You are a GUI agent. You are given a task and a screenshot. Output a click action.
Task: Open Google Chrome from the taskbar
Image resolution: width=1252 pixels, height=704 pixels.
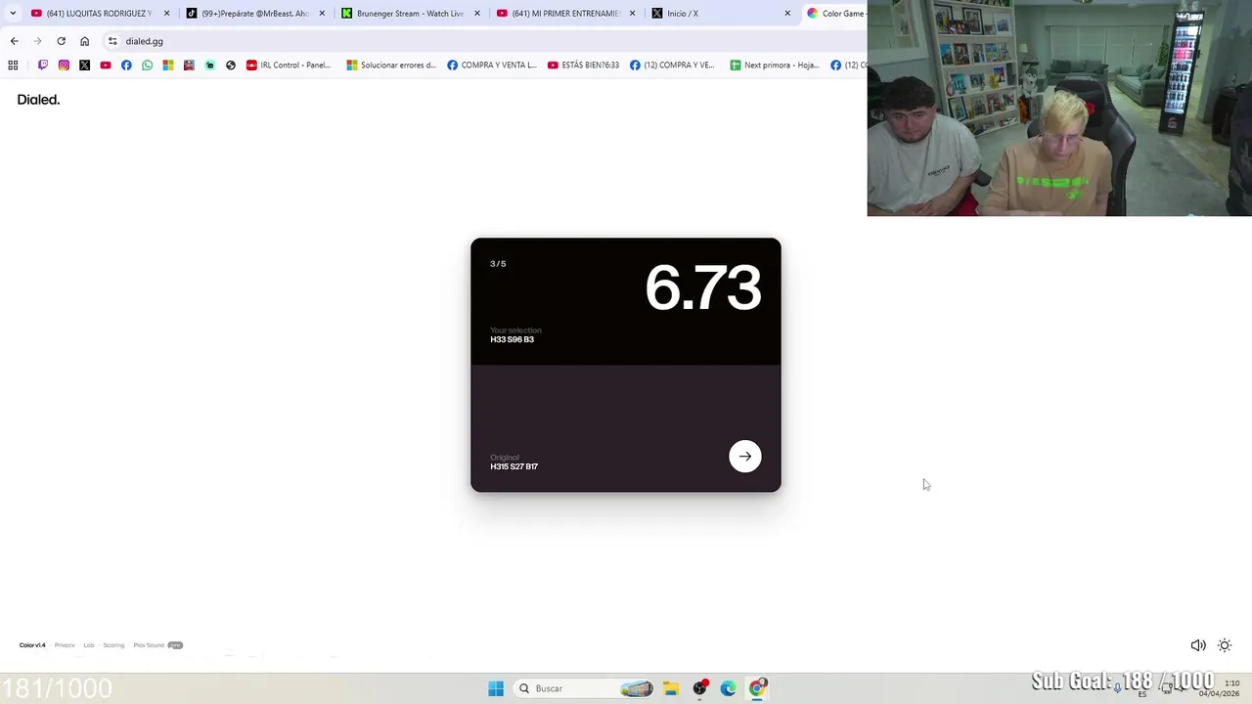pos(757,688)
